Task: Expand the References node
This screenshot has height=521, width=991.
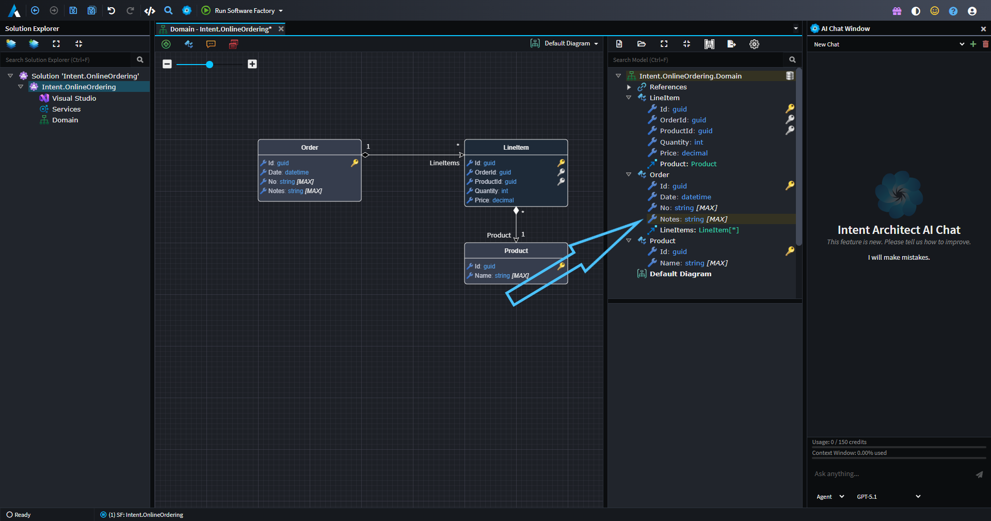Action: (629, 87)
